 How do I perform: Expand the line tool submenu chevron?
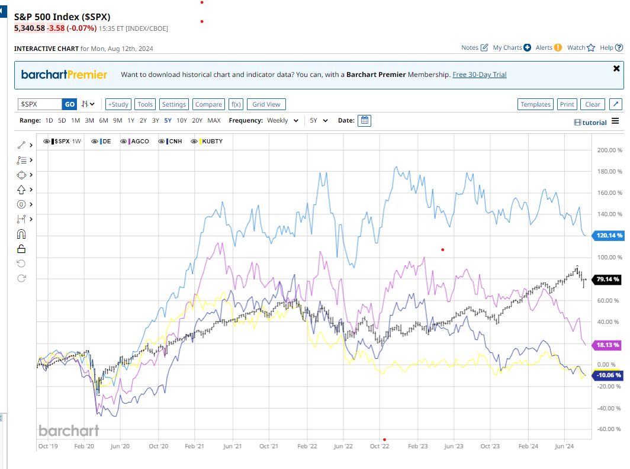point(31,145)
